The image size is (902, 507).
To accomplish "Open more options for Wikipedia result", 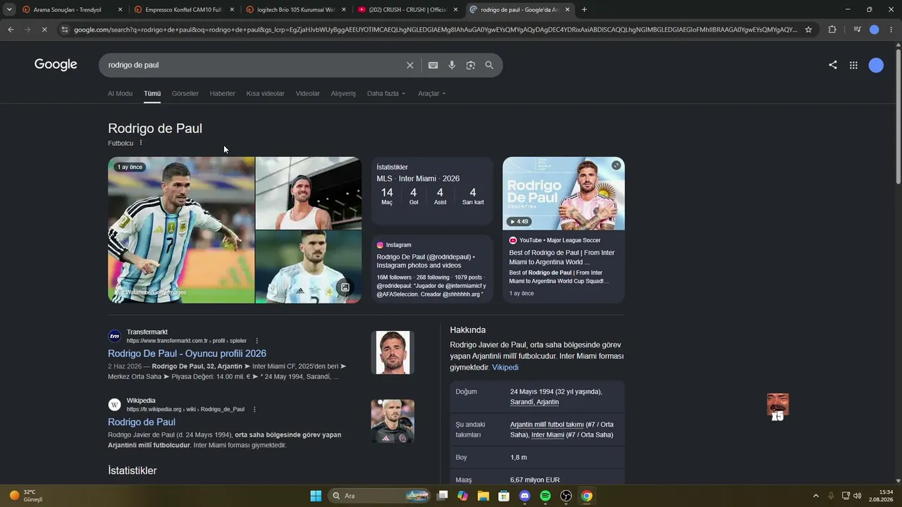I will click(x=254, y=409).
